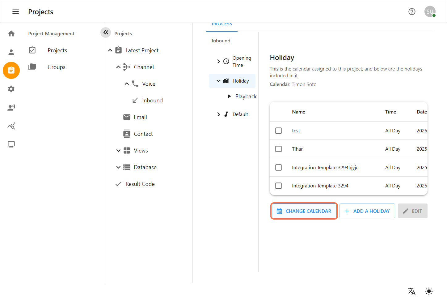Check the box for Tihar holiday
This screenshot has height=300, width=447.
pos(278,149)
